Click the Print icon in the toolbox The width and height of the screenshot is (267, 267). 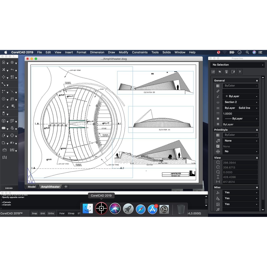tap(12, 63)
